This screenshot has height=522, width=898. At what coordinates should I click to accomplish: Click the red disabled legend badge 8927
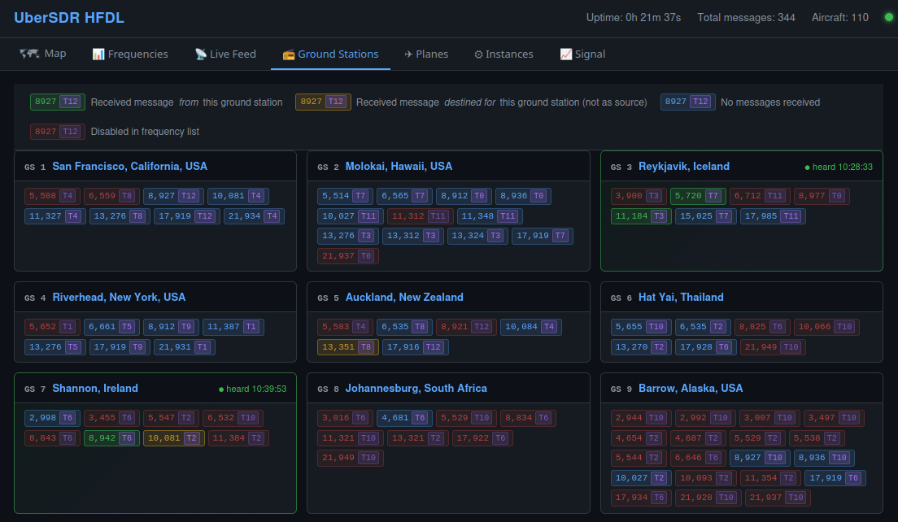(58, 132)
